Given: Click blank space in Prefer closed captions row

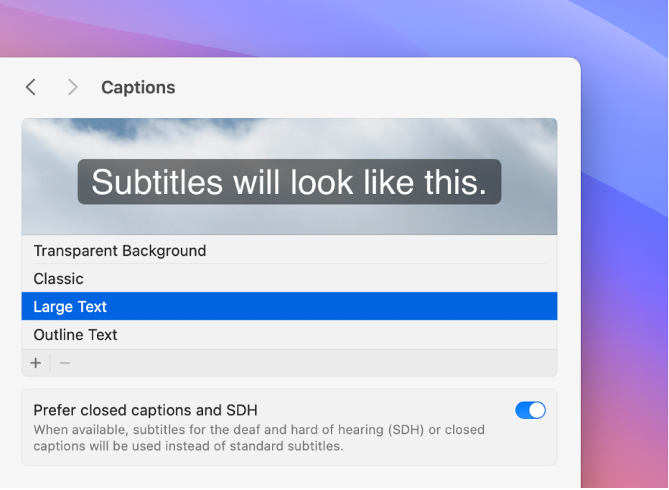Looking at the screenshot, I should [388, 410].
